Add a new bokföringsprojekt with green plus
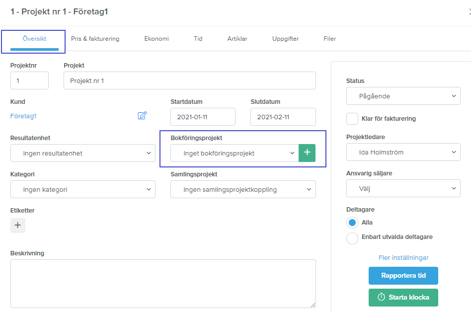Viewport: 471px width, 311px height. (x=307, y=153)
